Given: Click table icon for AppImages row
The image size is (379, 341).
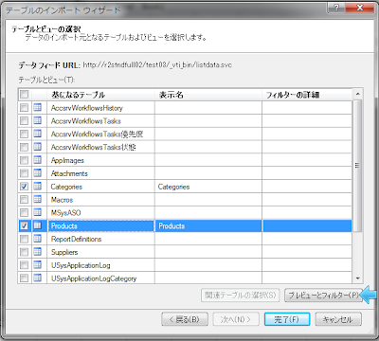Looking at the screenshot, I should tap(38, 160).
